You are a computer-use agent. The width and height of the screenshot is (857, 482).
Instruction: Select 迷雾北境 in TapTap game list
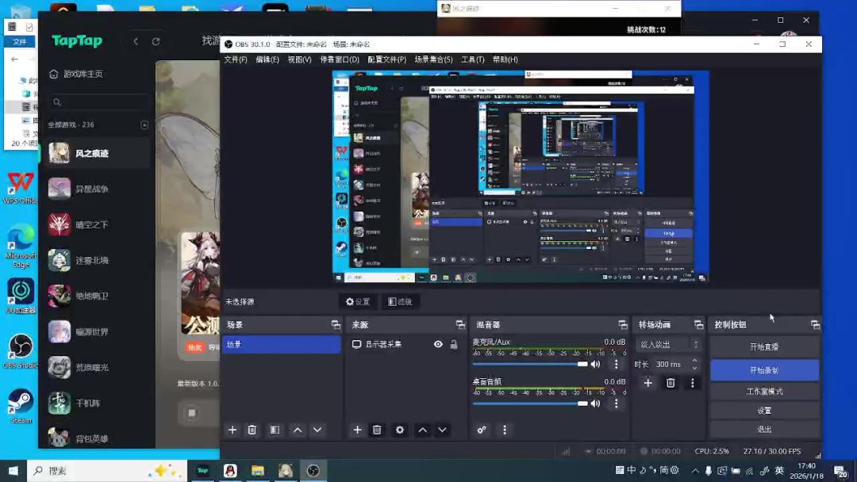(95, 260)
